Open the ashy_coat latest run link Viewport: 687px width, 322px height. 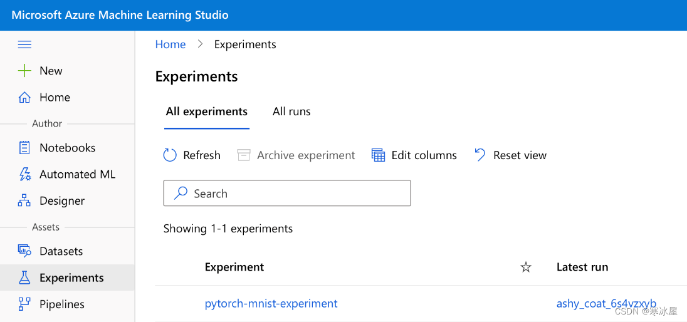[606, 304]
